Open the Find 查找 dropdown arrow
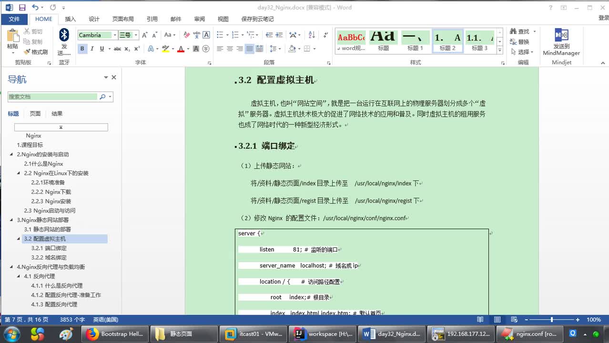Screen dimensions: 609x343 (x=534, y=31)
